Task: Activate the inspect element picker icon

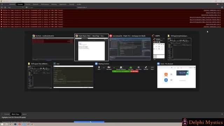Action: coord(2,4)
